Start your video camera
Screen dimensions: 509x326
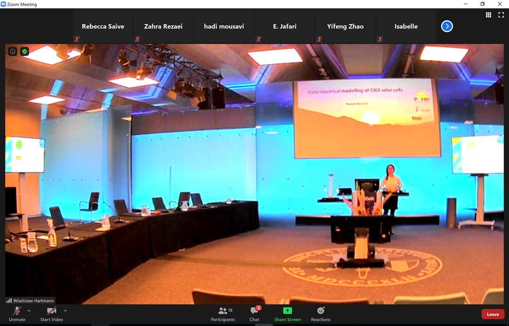[52, 314]
